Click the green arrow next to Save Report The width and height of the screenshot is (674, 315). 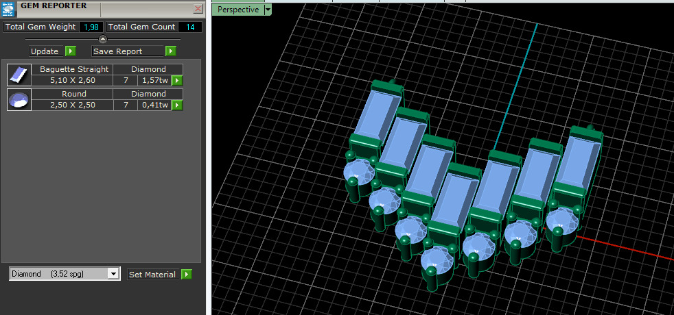[x=171, y=51]
